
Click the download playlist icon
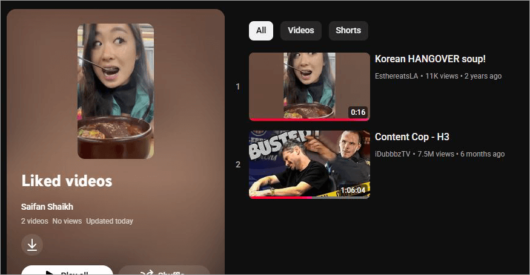tap(32, 244)
